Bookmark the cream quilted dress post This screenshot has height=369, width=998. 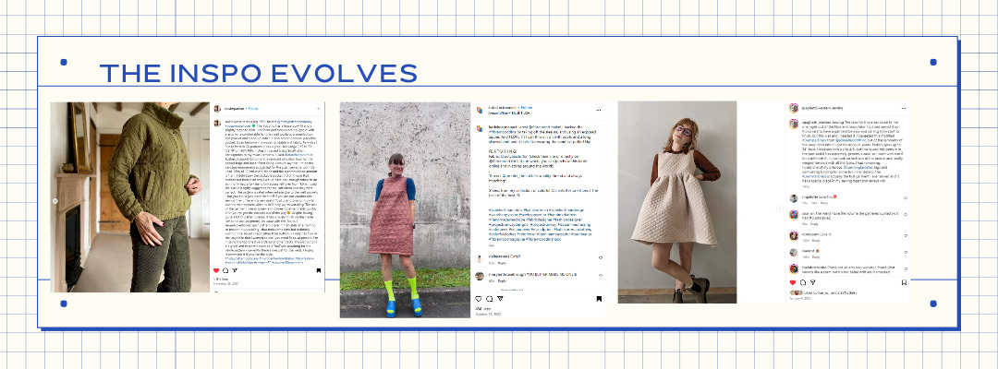[x=905, y=282]
